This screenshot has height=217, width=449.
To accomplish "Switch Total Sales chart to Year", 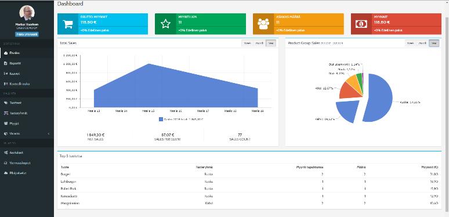I will [x=270, y=44].
